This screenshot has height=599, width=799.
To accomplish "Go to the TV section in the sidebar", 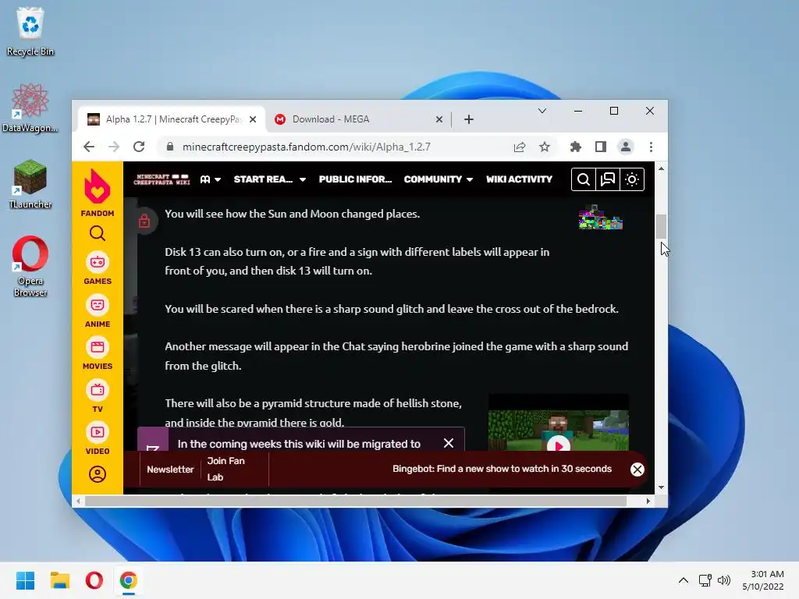I will [98, 396].
